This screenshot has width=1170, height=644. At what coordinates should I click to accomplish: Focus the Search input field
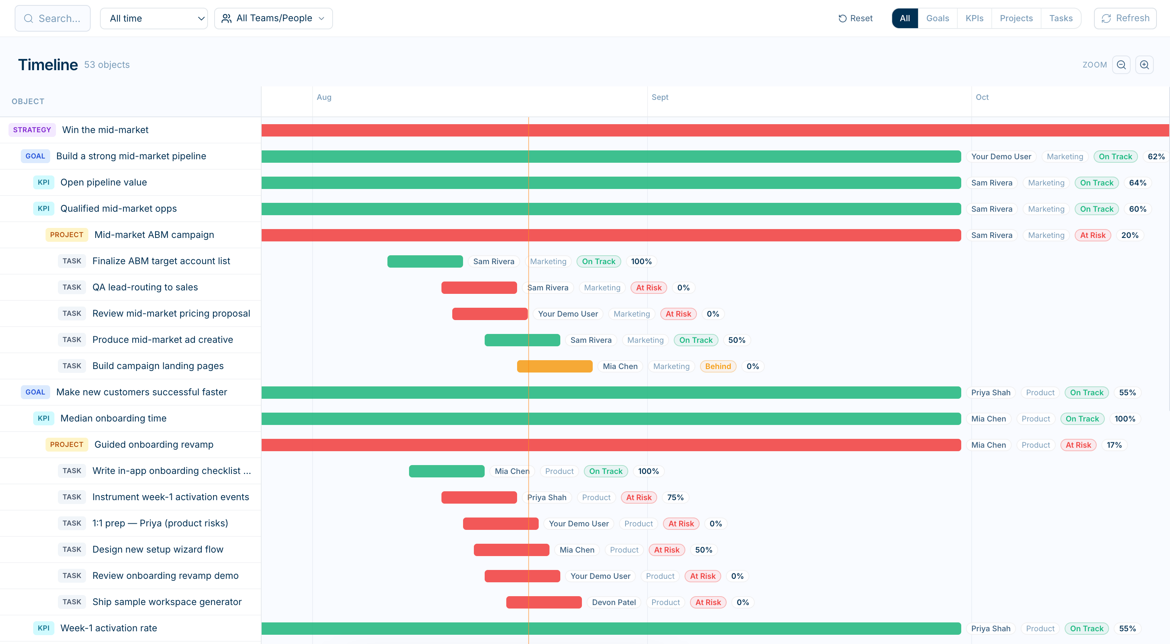pos(53,19)
